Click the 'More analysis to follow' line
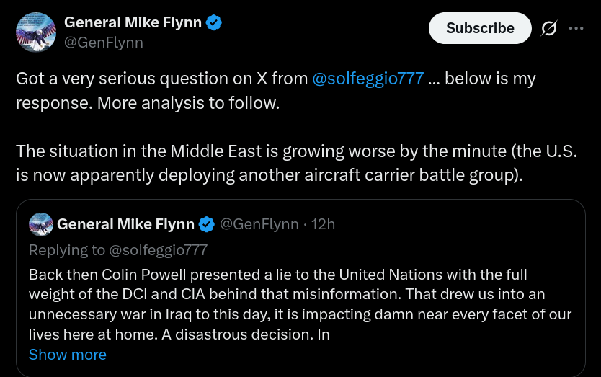Viewport: 601px width, 377px height. 188,103
